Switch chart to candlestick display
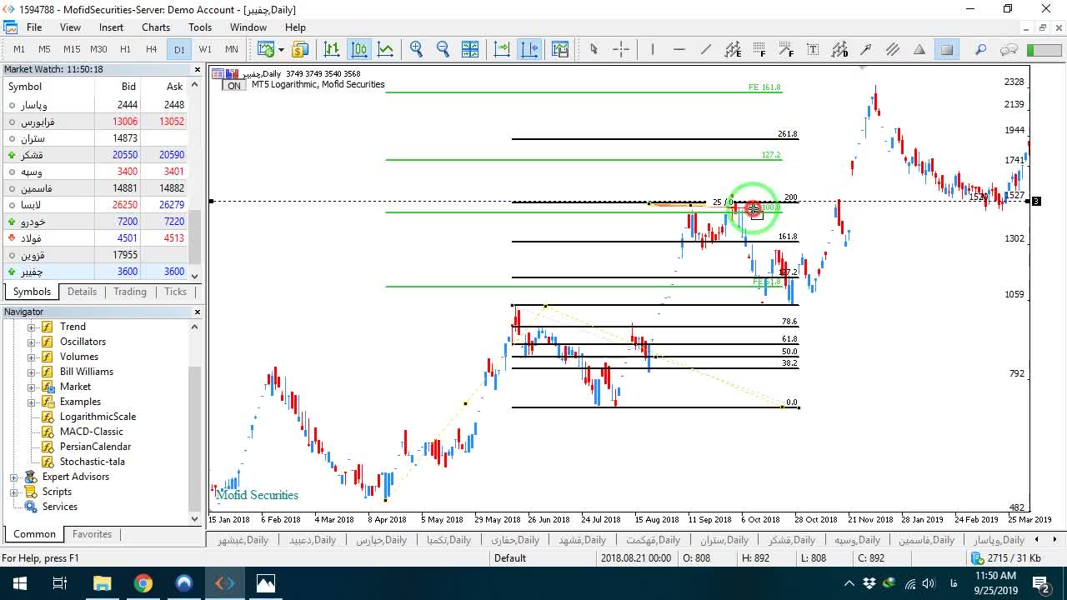 [x=359, y=49]
